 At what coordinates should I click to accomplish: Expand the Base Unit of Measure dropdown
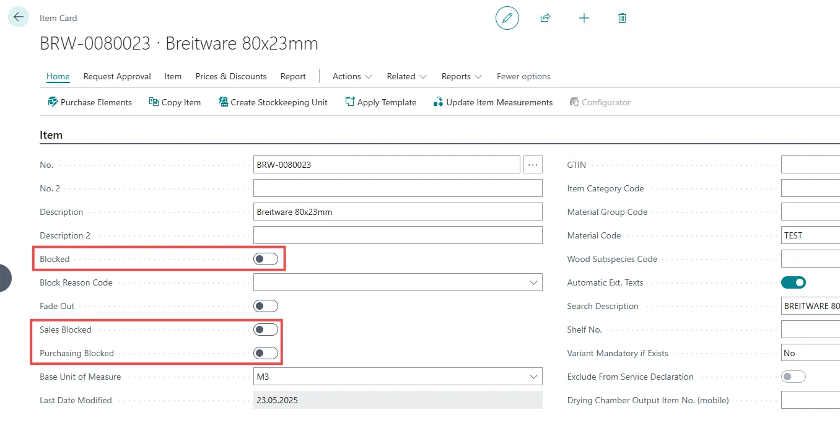(x=533, y=377)
